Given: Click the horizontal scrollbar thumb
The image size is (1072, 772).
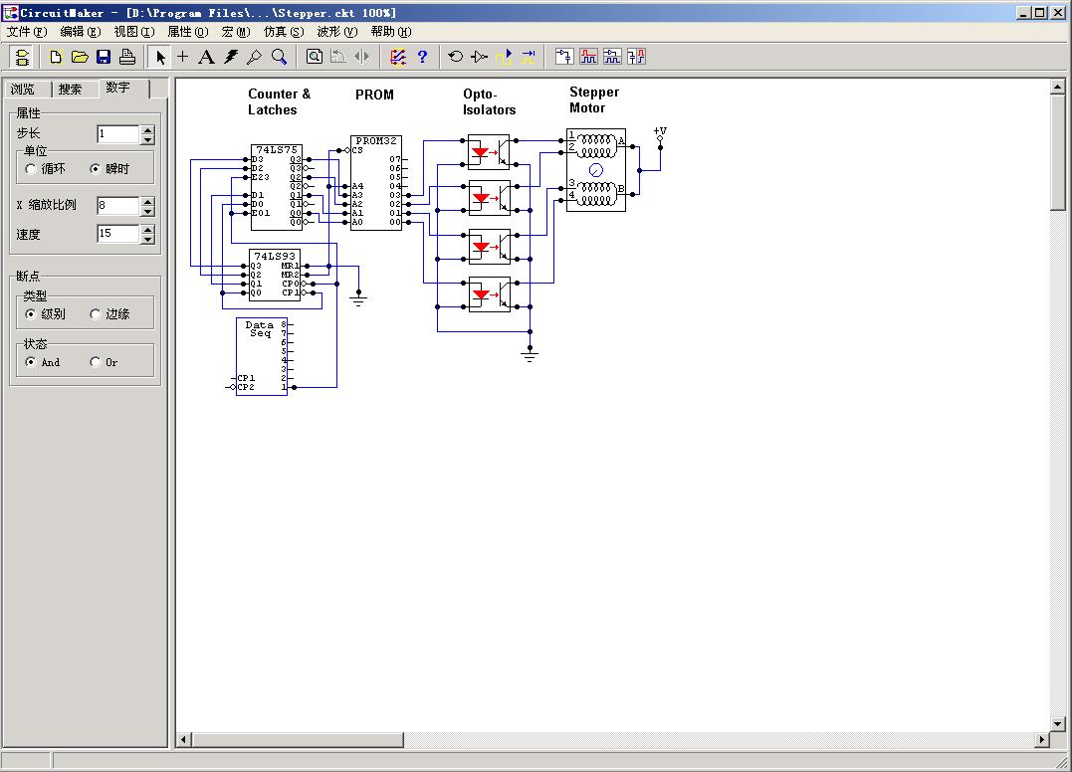Looking at the screenshot, I should [298, 740].
